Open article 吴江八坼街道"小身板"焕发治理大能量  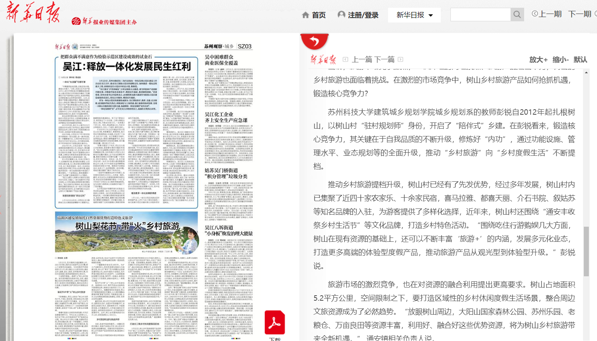pyautogui.click(x=229, y=231)
